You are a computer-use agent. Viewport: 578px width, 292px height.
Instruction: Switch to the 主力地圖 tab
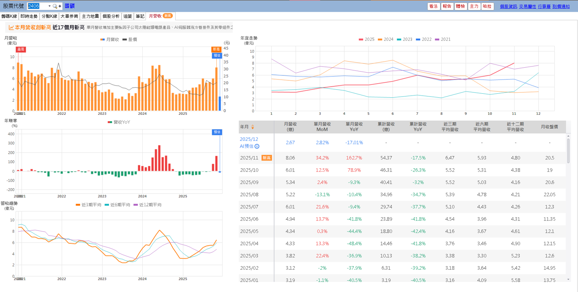click(90, 16)
